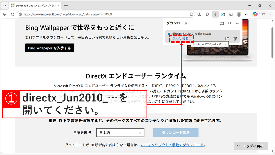Viewport: 275px width, 155px height.
Task: Click the 'DirectX エンドユーザー ランタイム' heading
Action: coord(136,76)
